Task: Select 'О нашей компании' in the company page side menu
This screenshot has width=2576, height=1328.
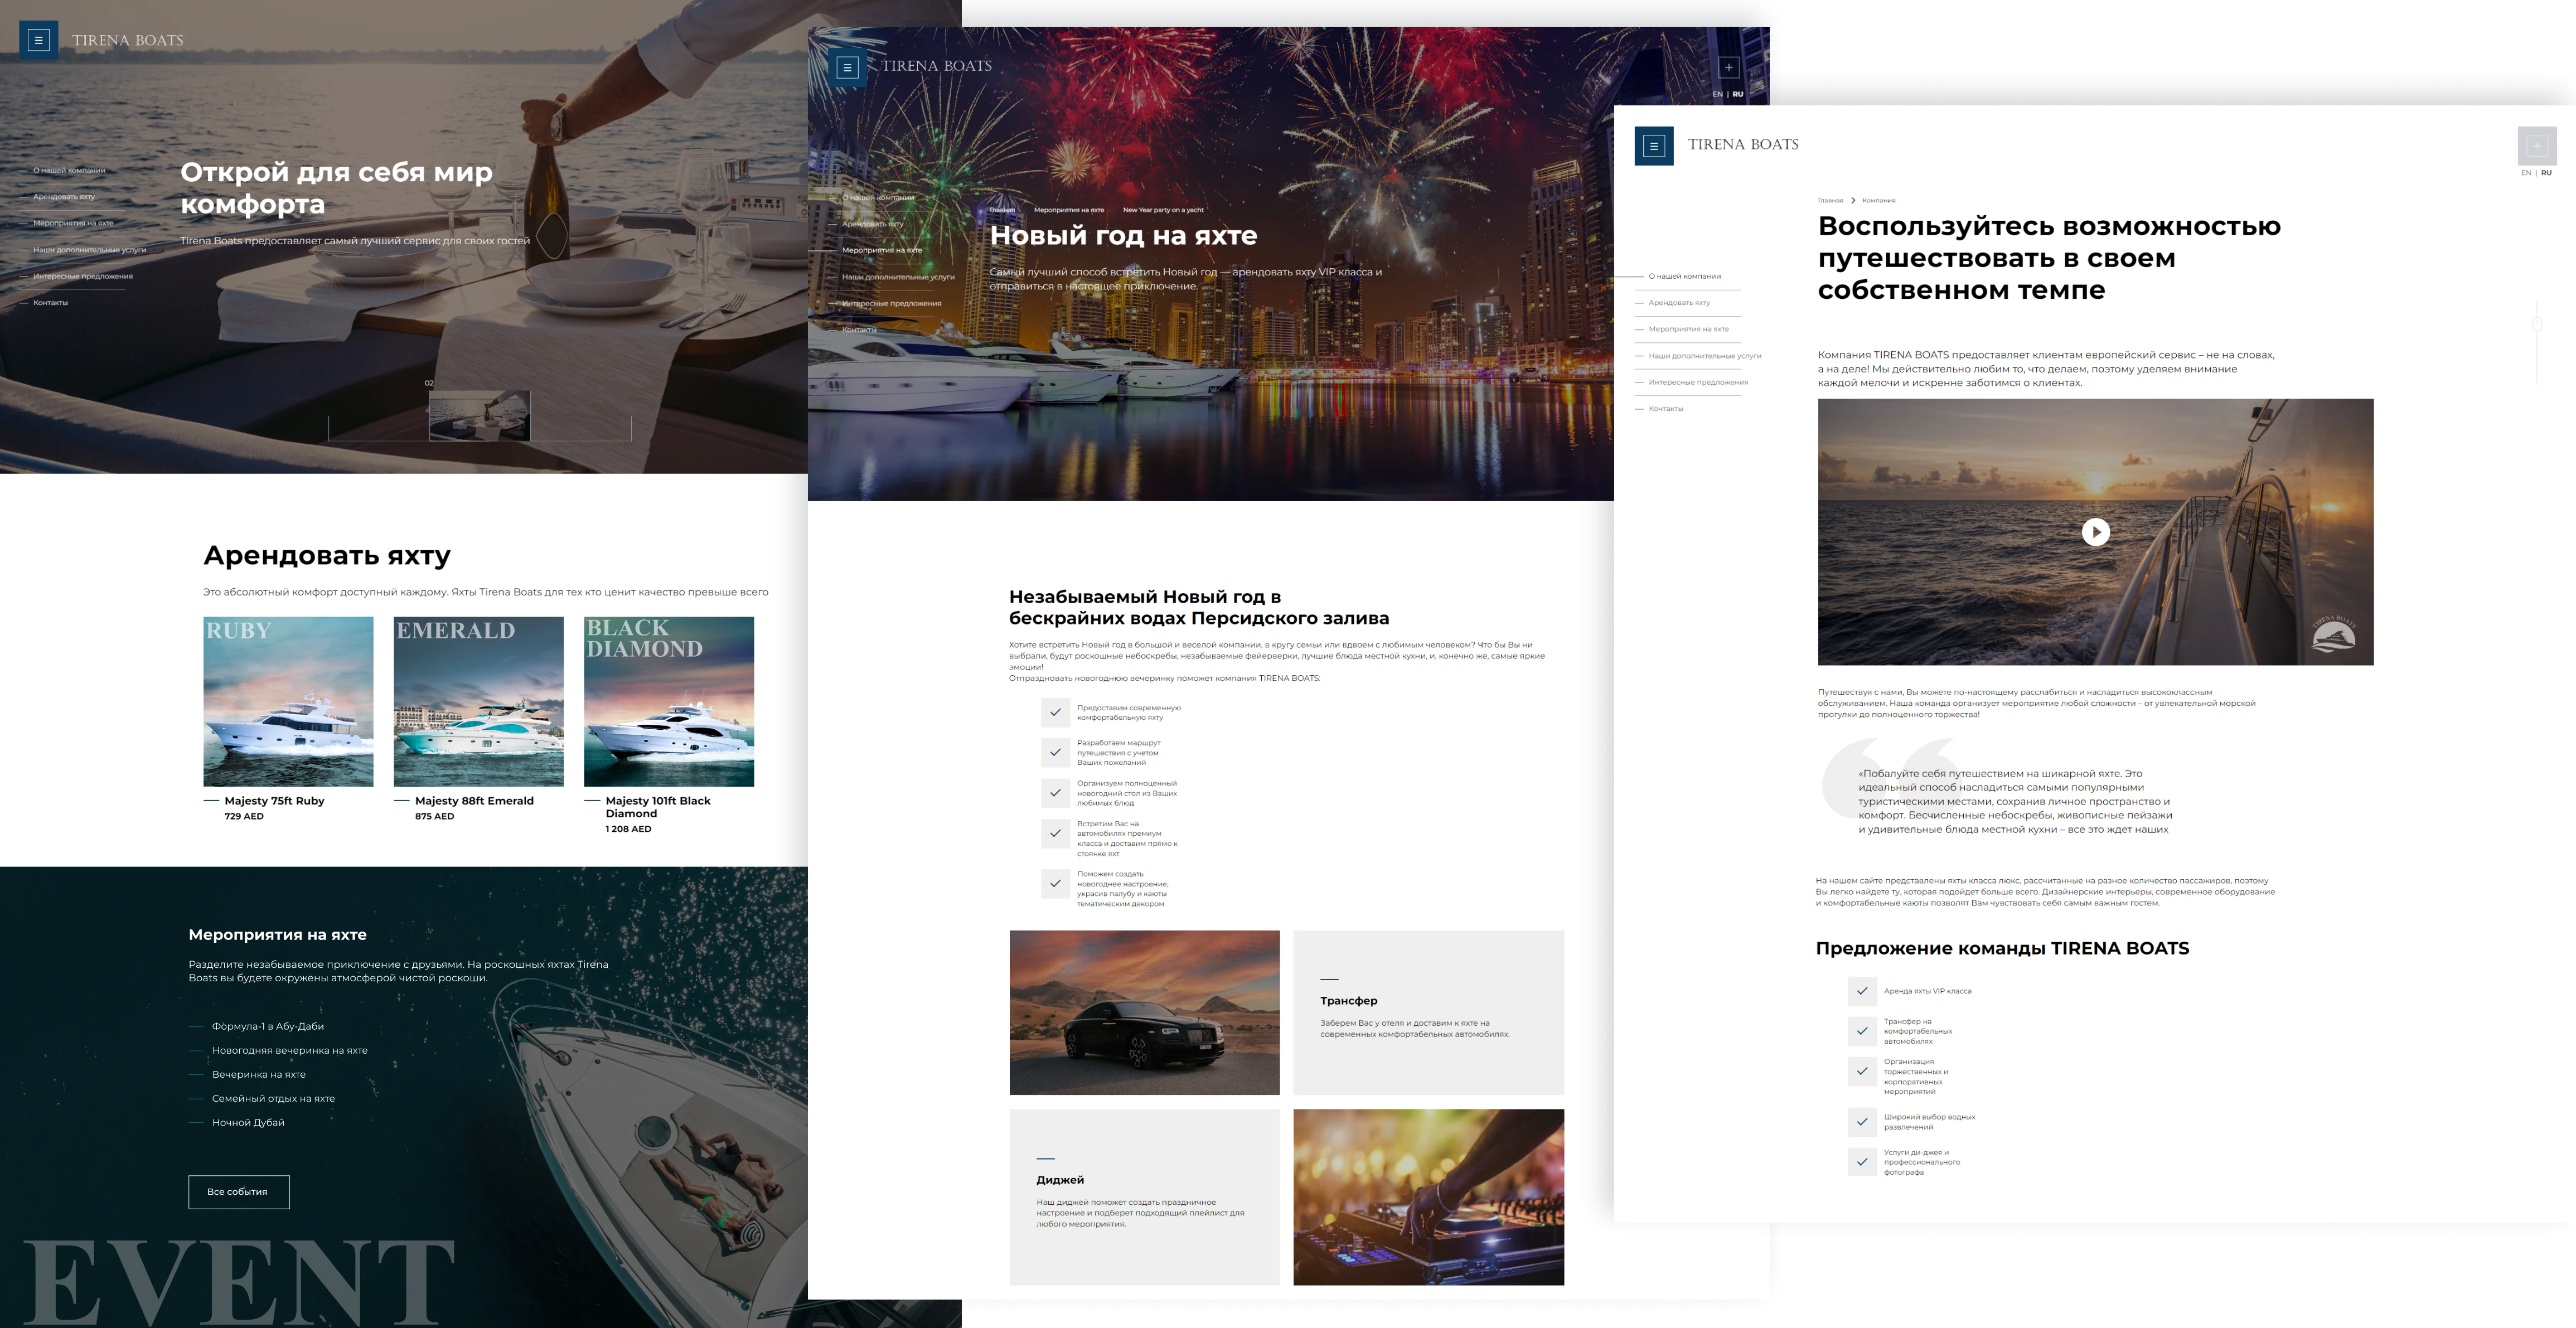Action: pyautogui.click(x=1685, y=276)
